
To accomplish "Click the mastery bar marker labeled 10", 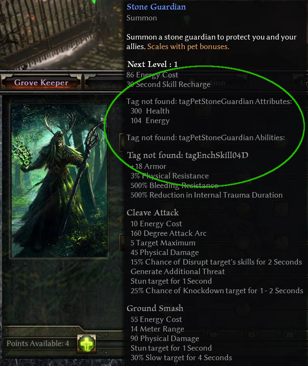I will pos(213,335).
